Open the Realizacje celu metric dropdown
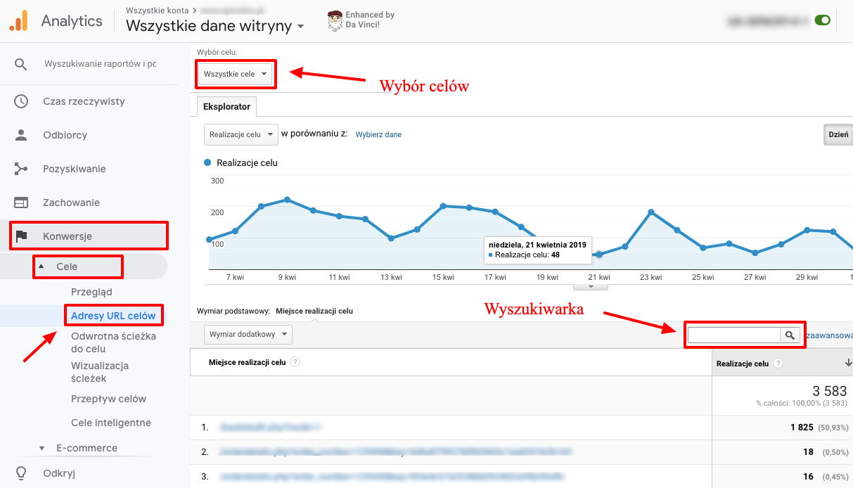Viewport: 853px width, 488px height. click(x=240, y=134)
